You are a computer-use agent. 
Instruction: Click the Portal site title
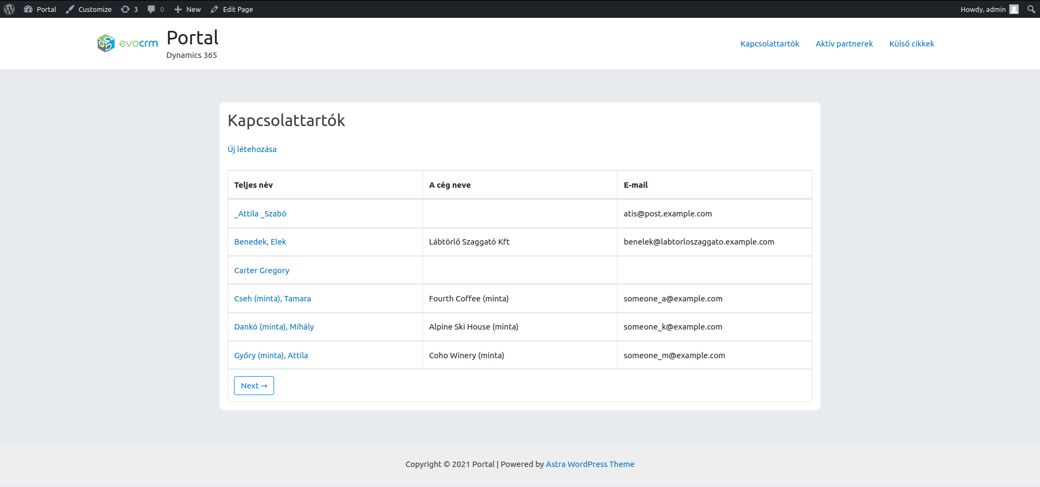(192, 38)
